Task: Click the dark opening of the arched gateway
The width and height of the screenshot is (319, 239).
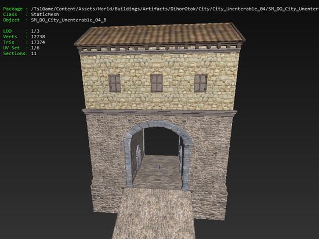Action: click(161, 142)
